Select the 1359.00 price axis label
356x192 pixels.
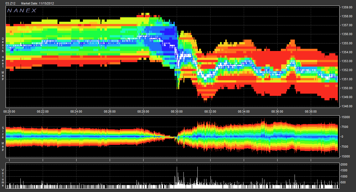tap(347, 7)
